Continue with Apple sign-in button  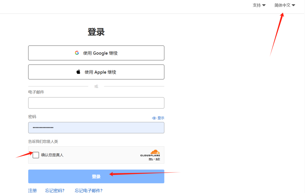(x=96, y=72)
